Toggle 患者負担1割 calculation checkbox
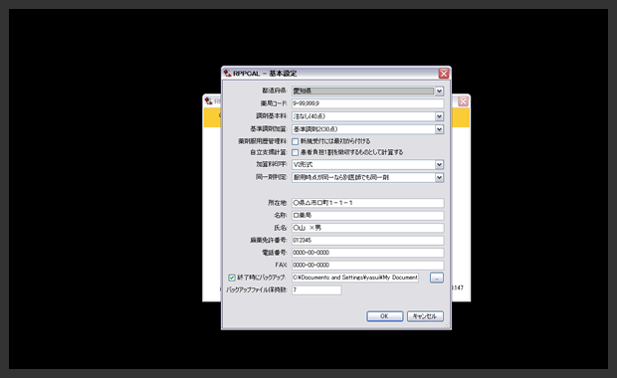Viewport: 617px width, 378px height. pyautogui.click(x=296, y=152)
